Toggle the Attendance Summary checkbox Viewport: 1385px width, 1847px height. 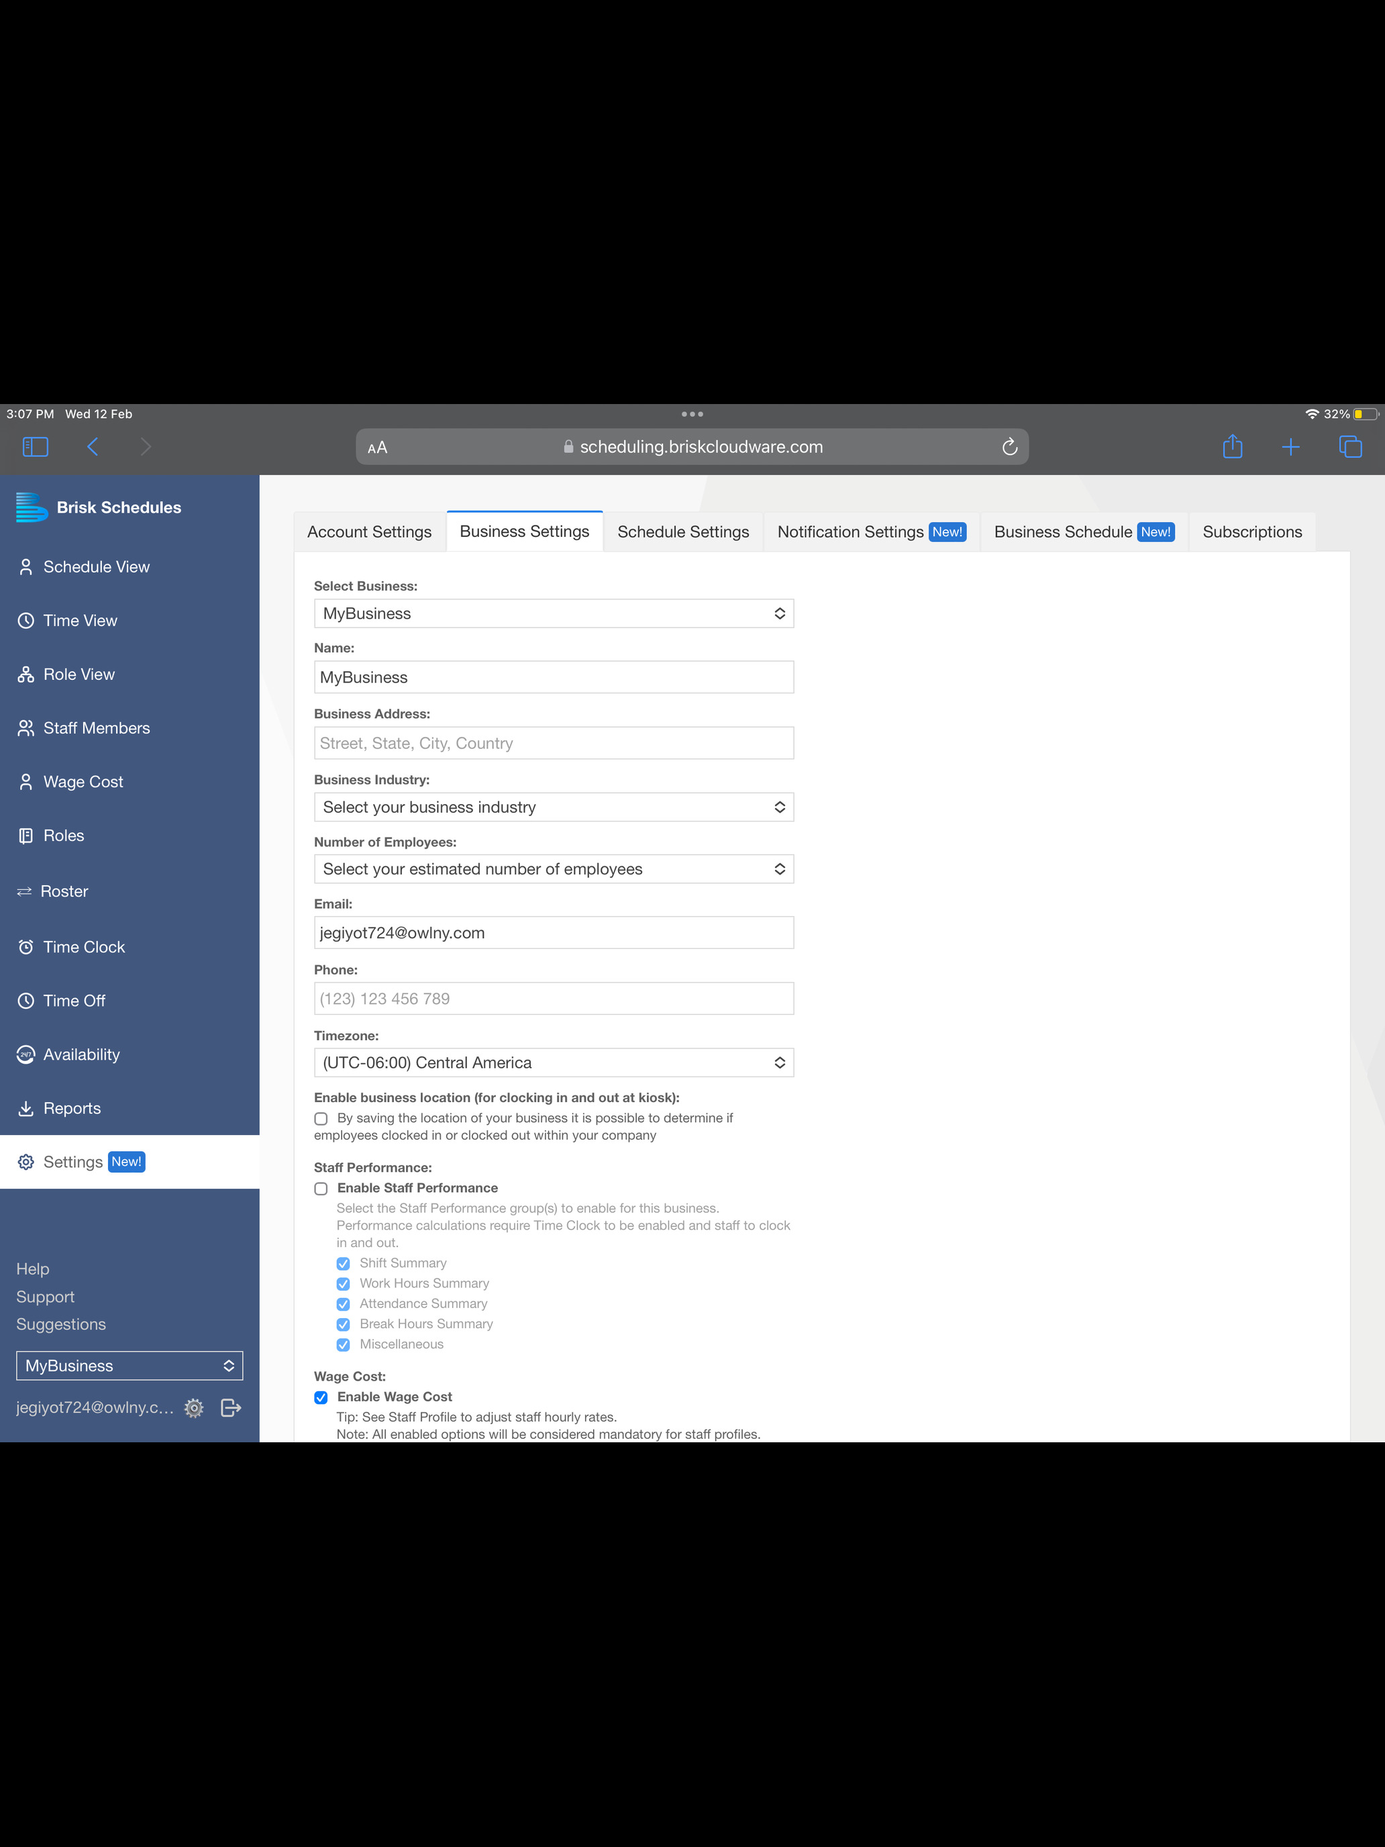tap(343, 1304)
